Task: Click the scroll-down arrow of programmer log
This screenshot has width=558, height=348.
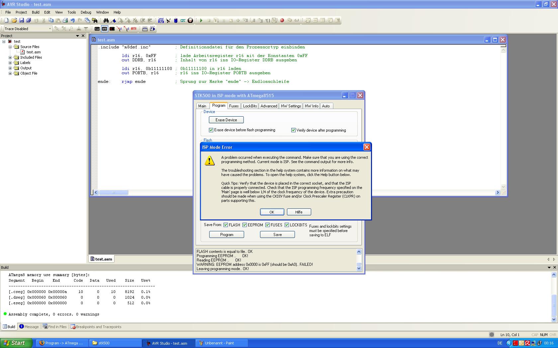Action: pyautogui.click(x=359, y=269)
